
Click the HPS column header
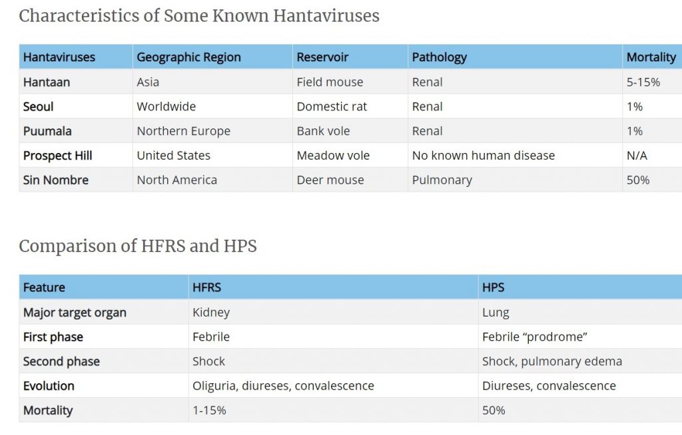493,288
